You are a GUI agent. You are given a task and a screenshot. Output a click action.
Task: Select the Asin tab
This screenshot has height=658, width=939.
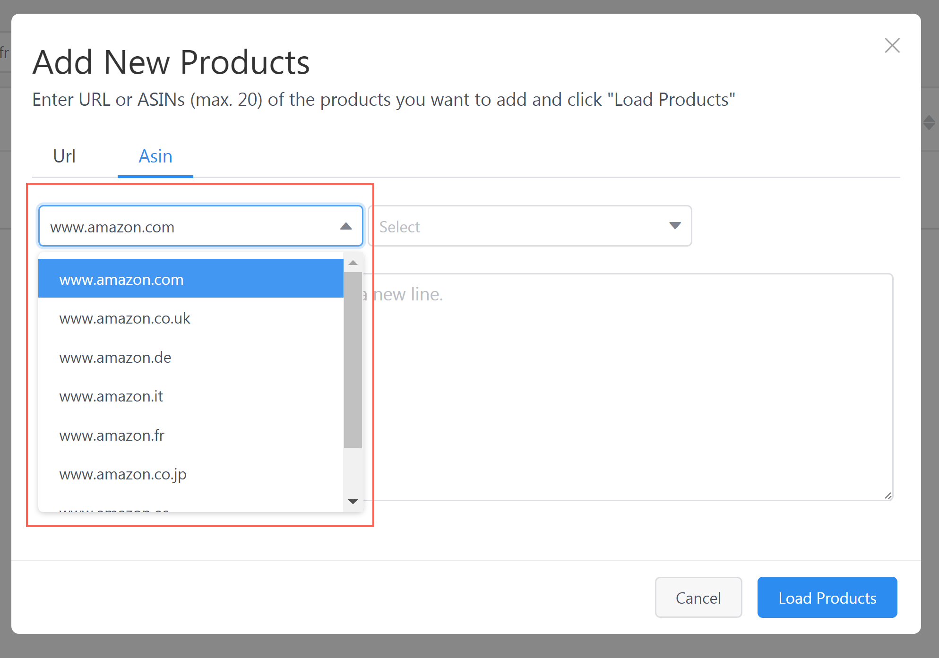(155, 156)
